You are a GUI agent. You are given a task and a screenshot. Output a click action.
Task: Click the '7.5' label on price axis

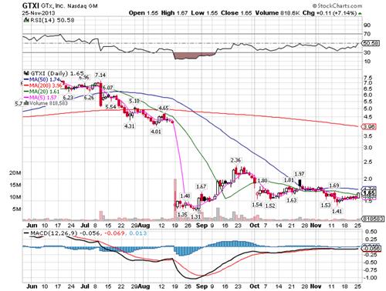coord(368,78)
